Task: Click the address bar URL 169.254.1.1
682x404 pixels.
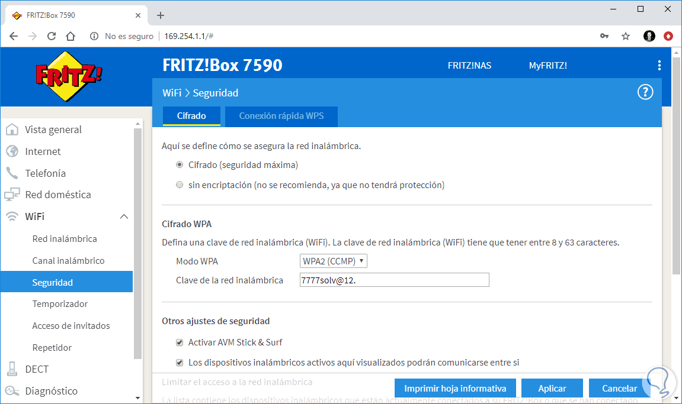Action: 188,36
